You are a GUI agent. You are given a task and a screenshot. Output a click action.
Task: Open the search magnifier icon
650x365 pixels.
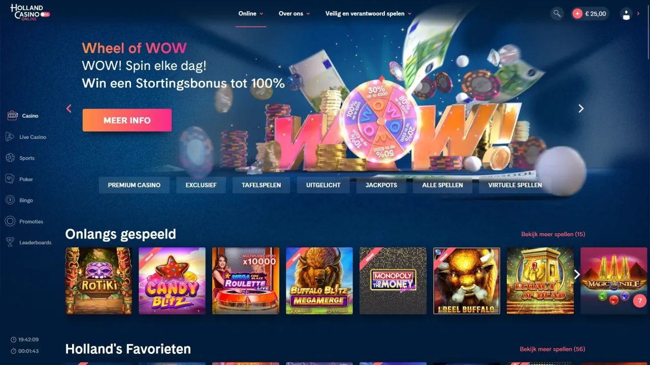pos(557,14)
